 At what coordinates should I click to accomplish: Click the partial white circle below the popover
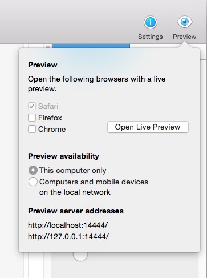(x=80, y=257)
